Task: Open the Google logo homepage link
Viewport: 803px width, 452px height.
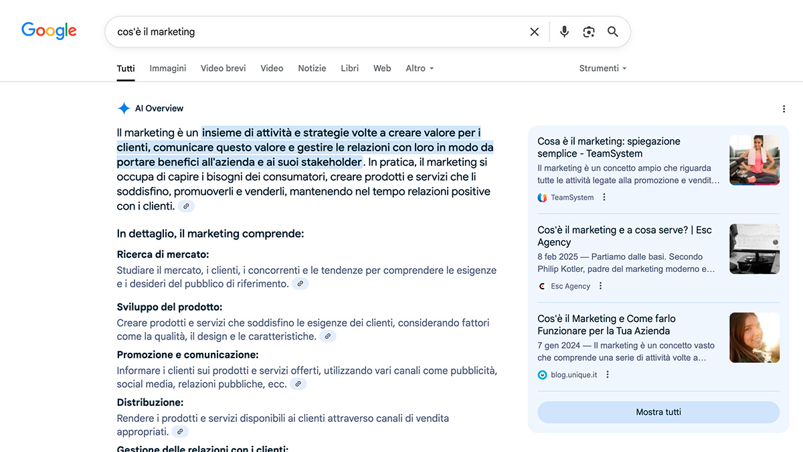Action: [49, 31]
